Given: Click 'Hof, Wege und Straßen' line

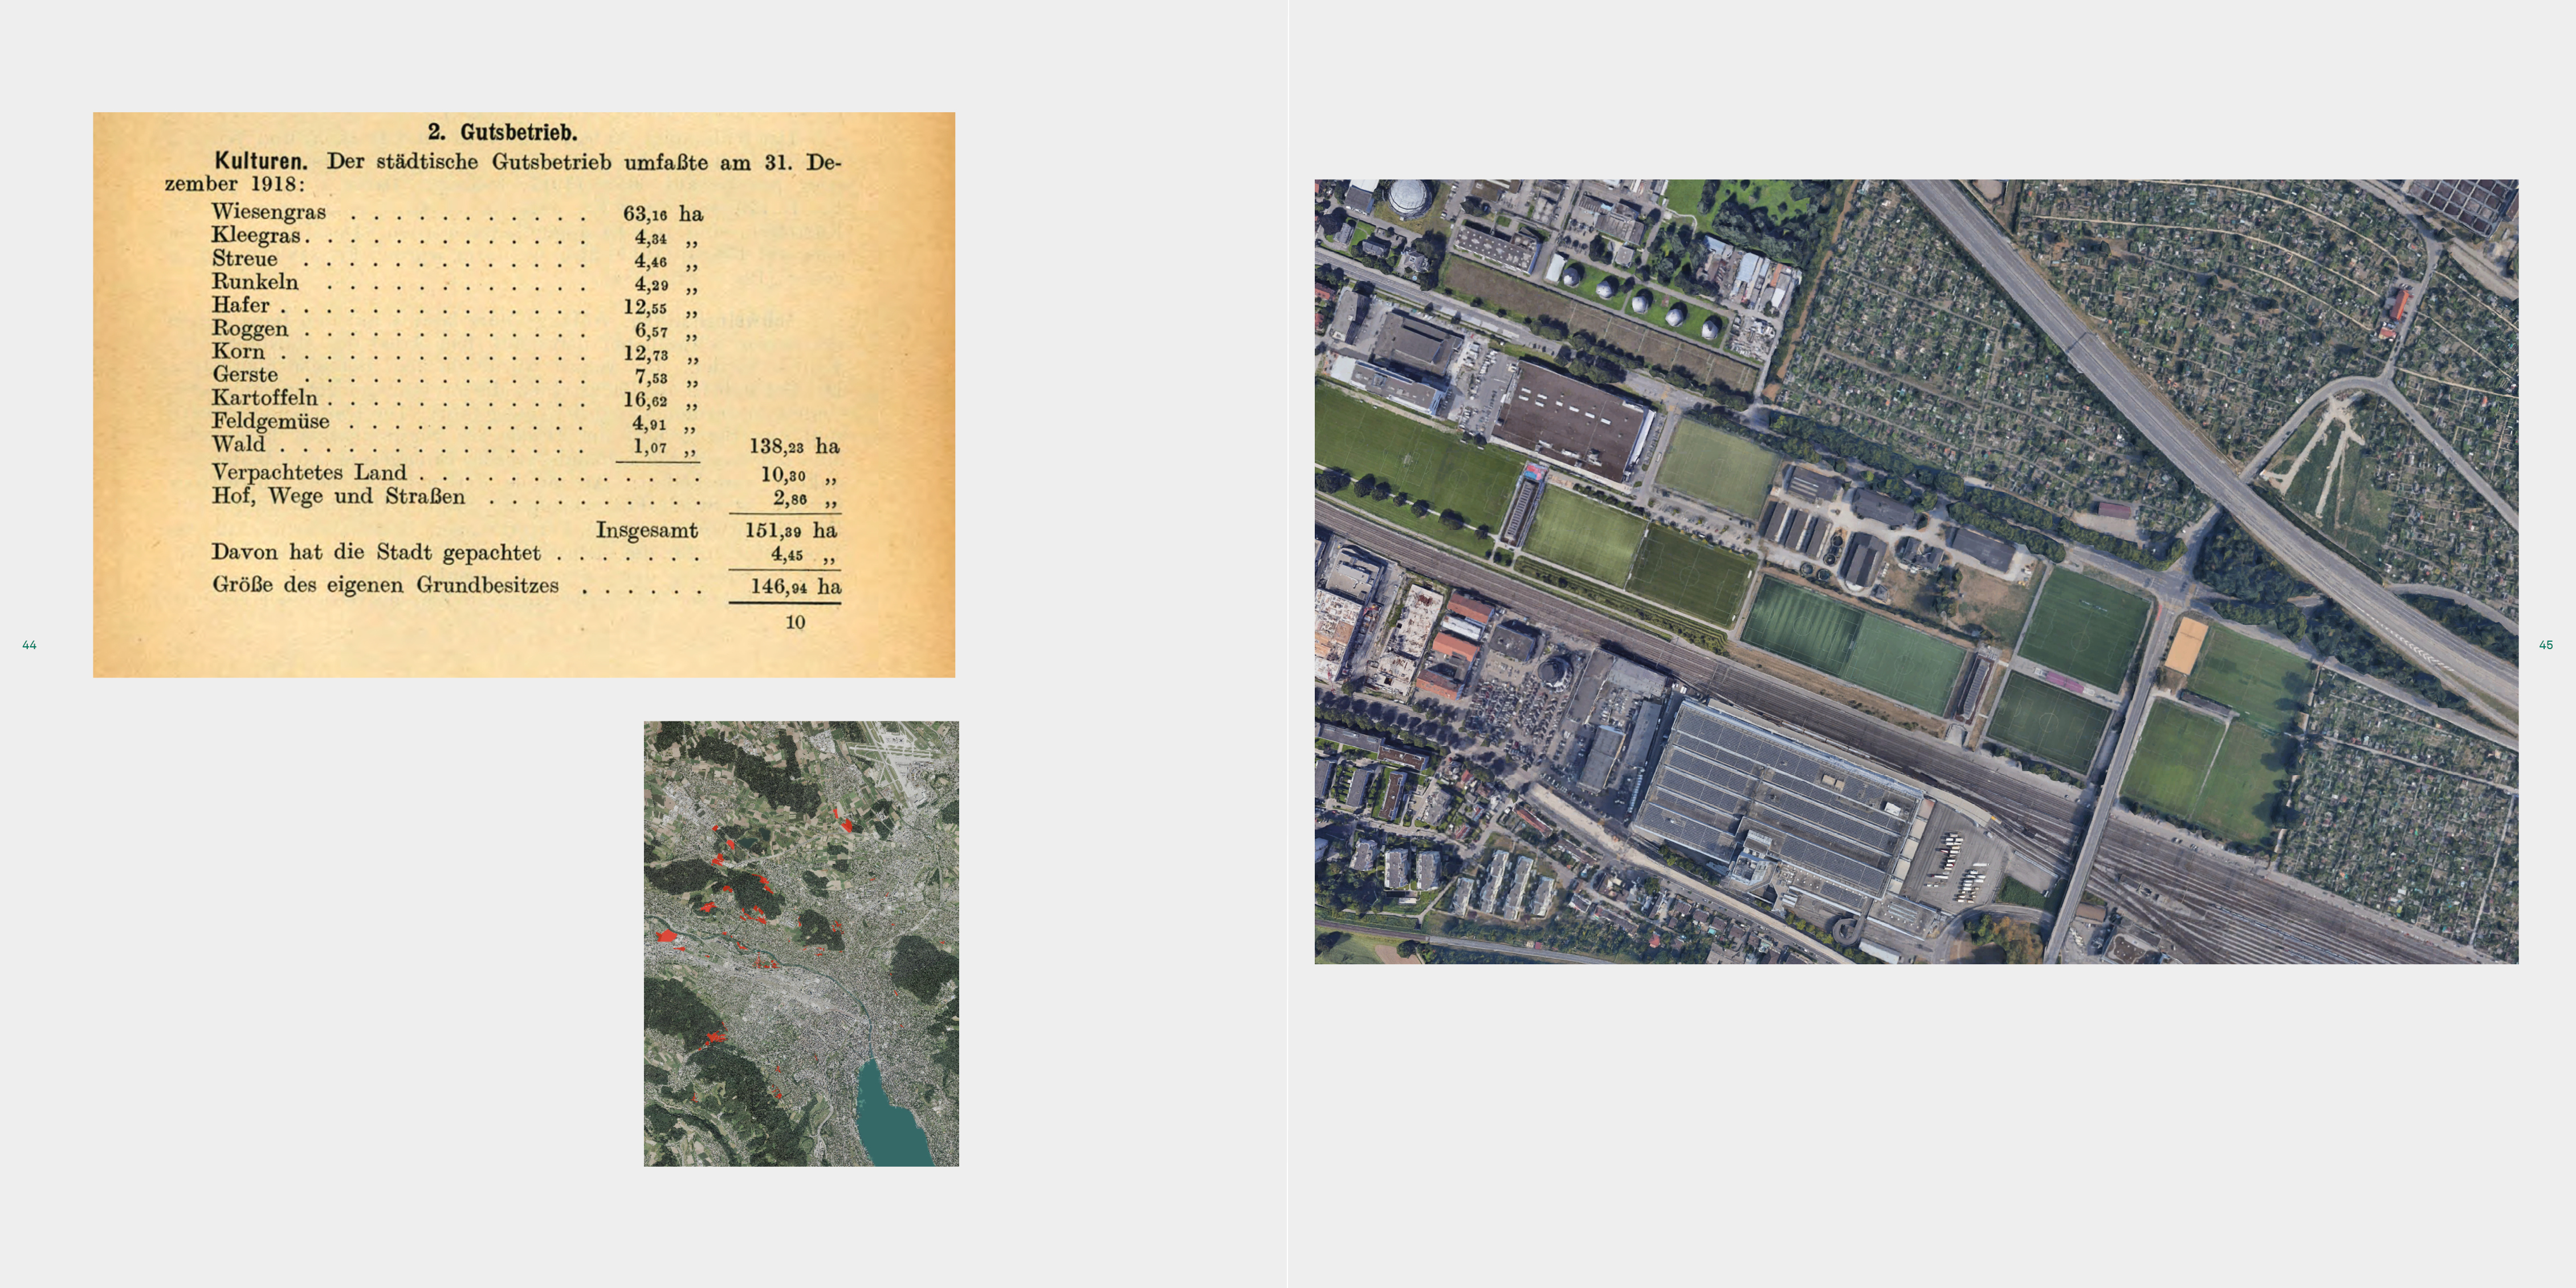Looking at the screenshot, I should click(338, 496).
